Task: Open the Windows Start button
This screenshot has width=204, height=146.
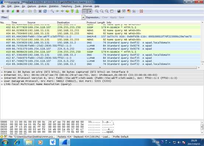Action: click(4, 142)
